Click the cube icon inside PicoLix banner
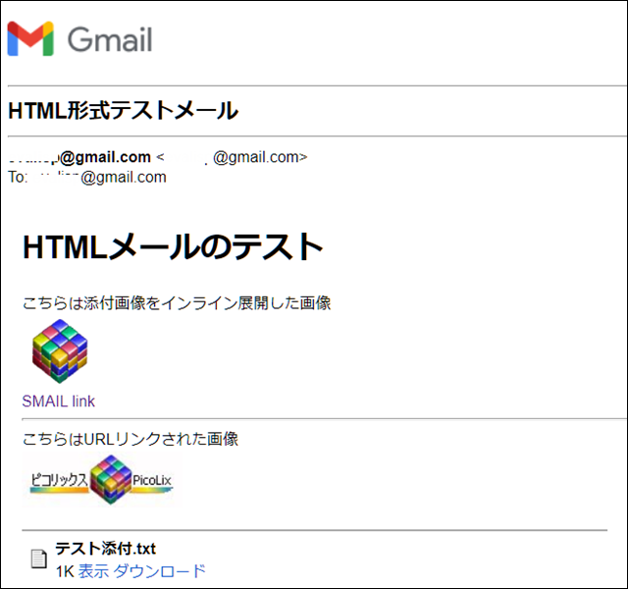The height and width of the screenshot is (589, 628). click(x=111, y=479)
